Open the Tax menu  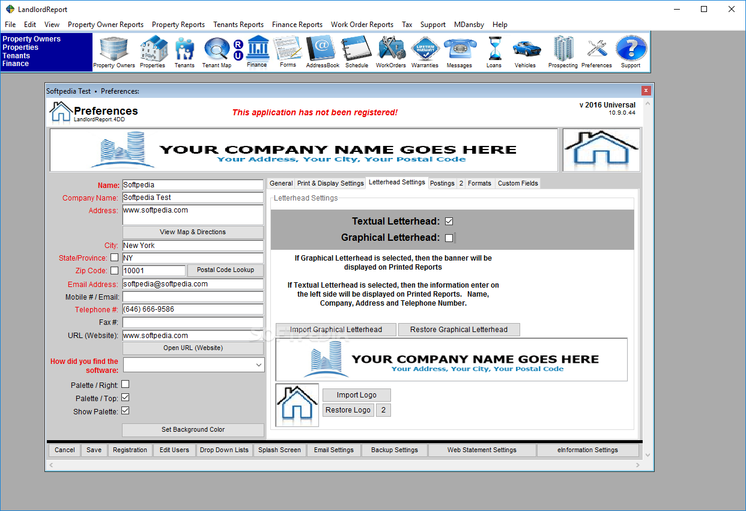pos(407,25)
